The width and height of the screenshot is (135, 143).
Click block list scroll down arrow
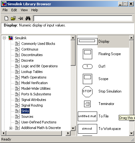[x=132, y=133]
